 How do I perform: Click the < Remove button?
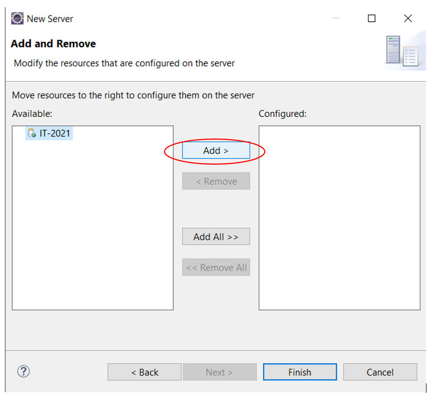[x=216, y=181]
